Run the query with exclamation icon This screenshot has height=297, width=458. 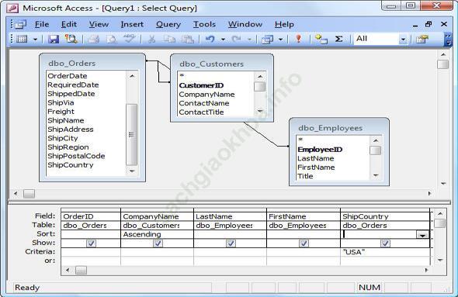point(298,39)
